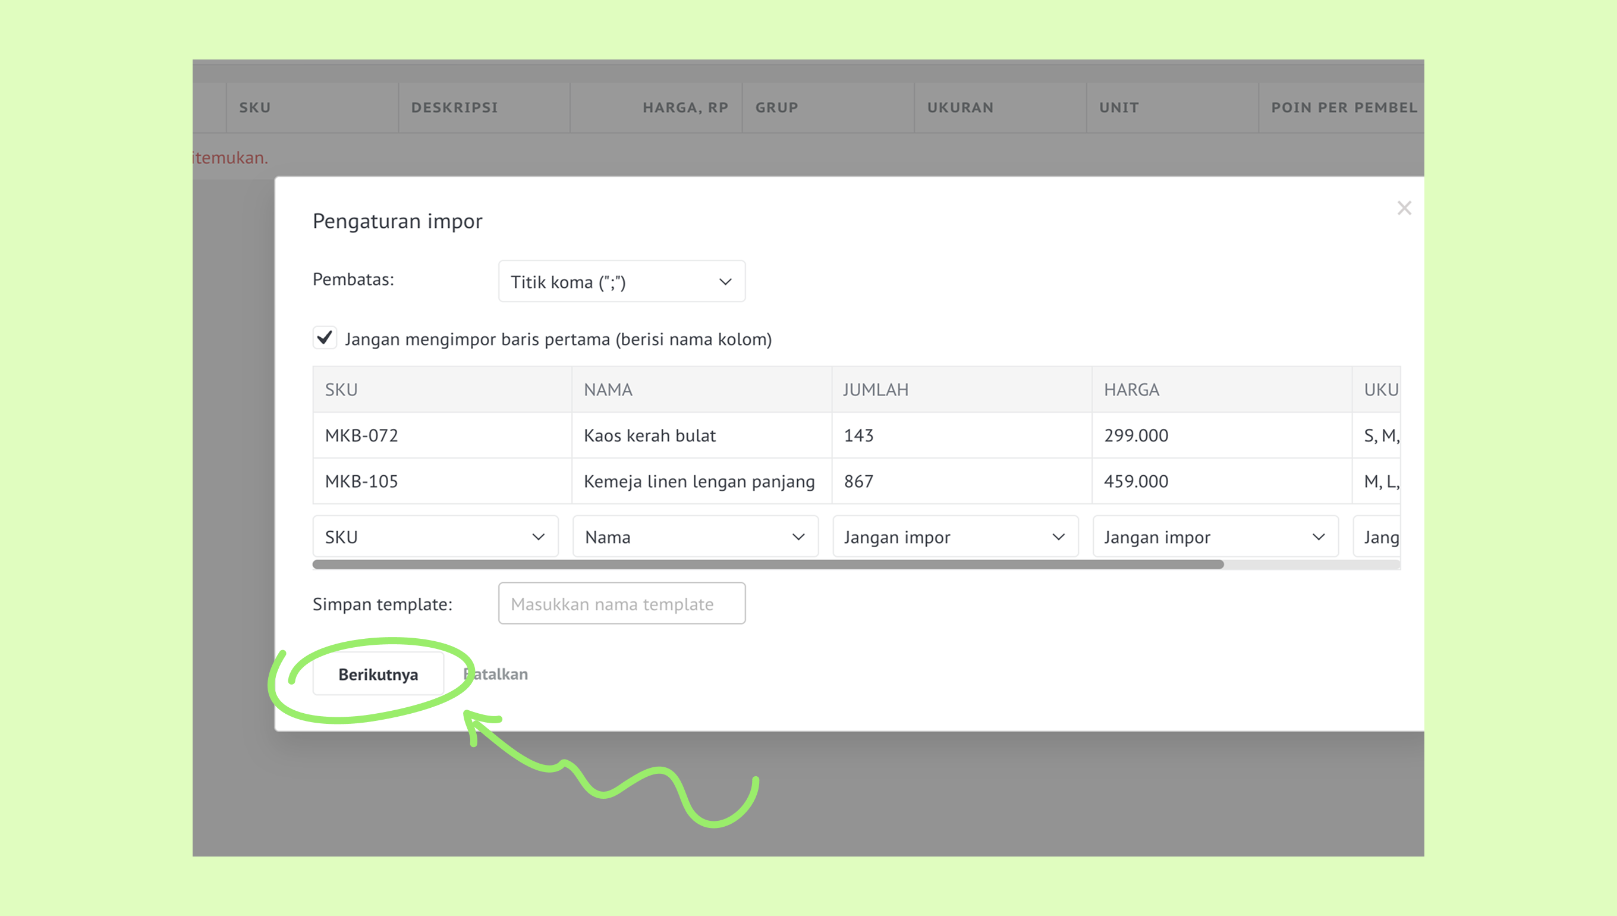Cancel the import with Batalkan
Screen dimensions: 1617x916
click(x=495, y=674)
